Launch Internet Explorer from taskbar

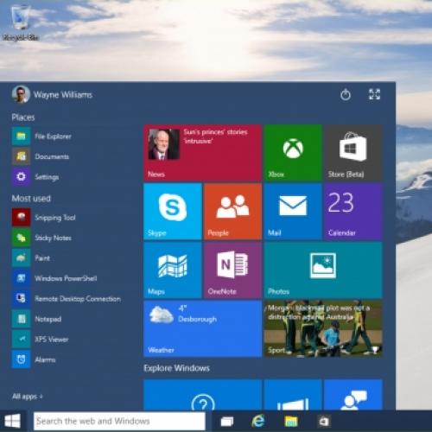[258, 422]
